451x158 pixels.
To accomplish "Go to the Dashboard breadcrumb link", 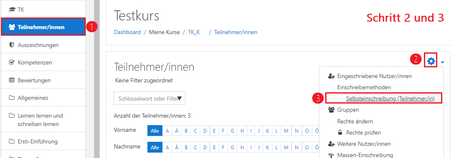I will [127, 32].
